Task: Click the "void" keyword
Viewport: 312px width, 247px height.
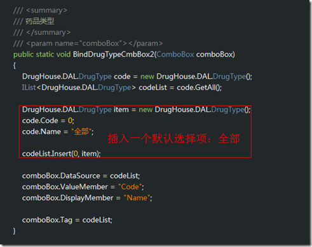Action: (64, 55)
